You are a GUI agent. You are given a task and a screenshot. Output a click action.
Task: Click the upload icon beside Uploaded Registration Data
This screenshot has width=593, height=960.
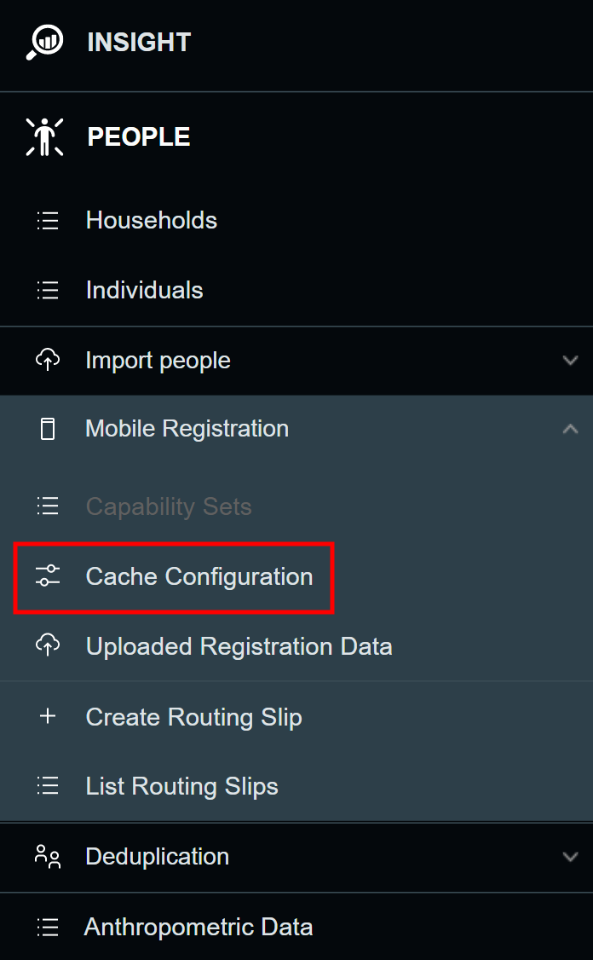click(48, 646)
